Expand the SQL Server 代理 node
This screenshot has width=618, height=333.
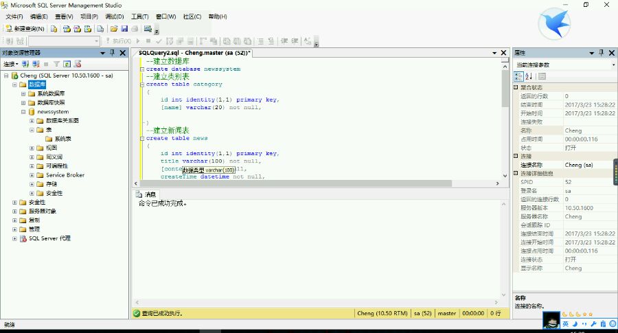[x=14, y=238]
